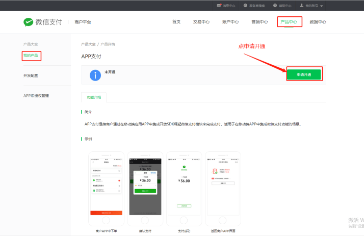364x237 pixels.
Task: Open APPID授权管理 in left sidebar
Action: pos(36,96)
